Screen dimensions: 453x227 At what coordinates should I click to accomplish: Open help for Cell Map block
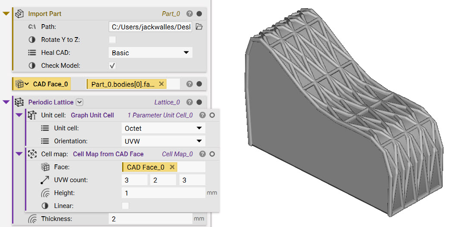click(202, 154)
